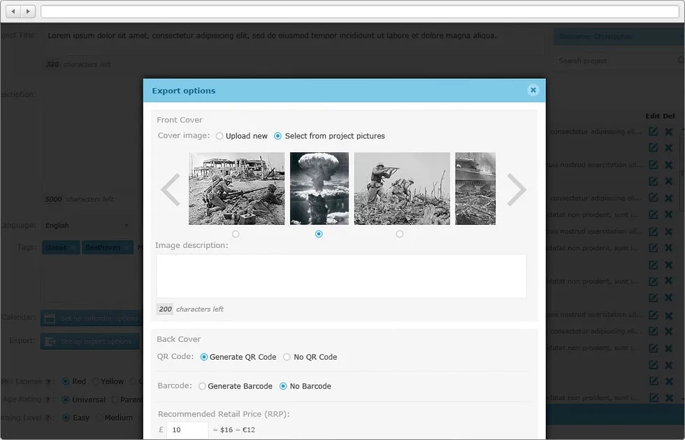Image resolution: width=685 pixels, height=440 pixels.
Task: Set Learning Level to Easy
Action: tap(66, 418)
